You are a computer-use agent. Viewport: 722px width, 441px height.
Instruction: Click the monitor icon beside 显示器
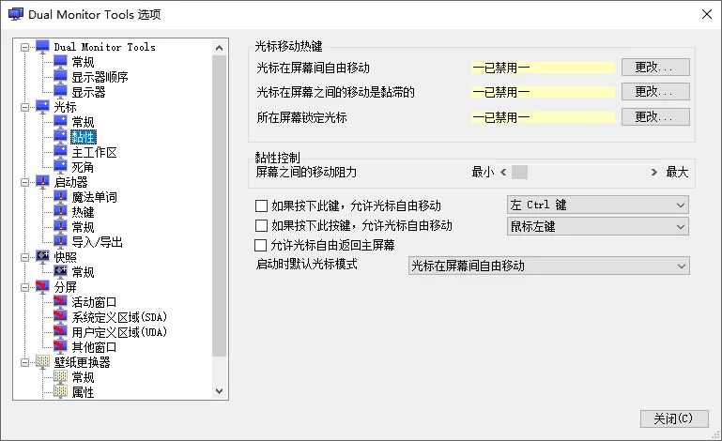(60, 92)
